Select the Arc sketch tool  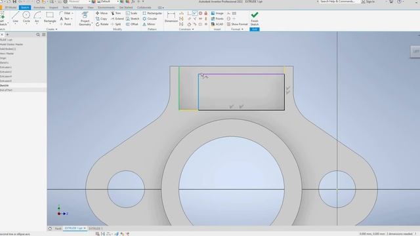point(37,17)
